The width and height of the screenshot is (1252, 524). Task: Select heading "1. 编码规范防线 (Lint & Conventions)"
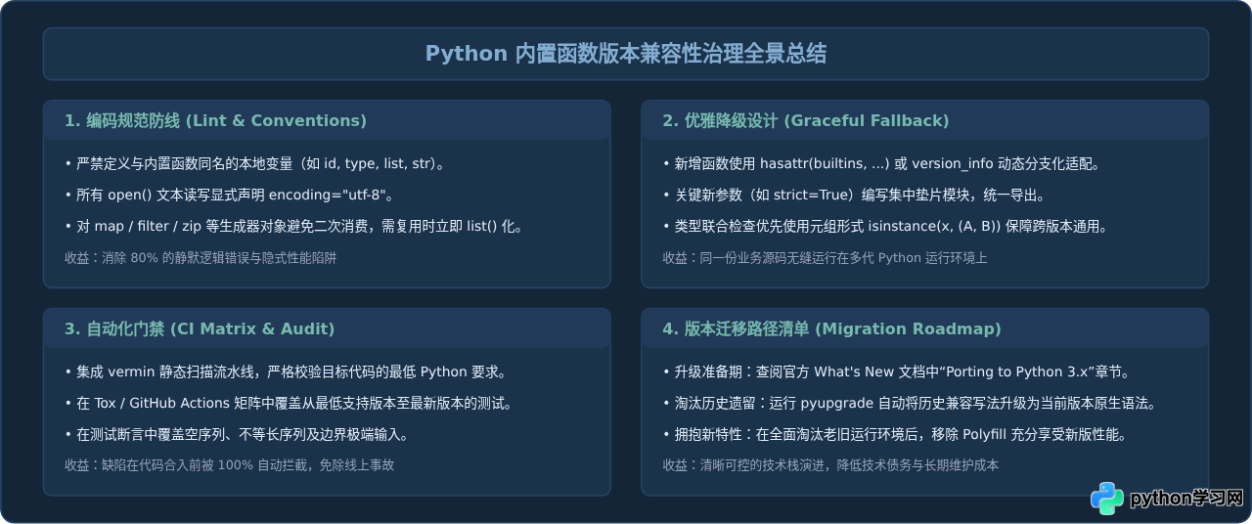point(215,121)
